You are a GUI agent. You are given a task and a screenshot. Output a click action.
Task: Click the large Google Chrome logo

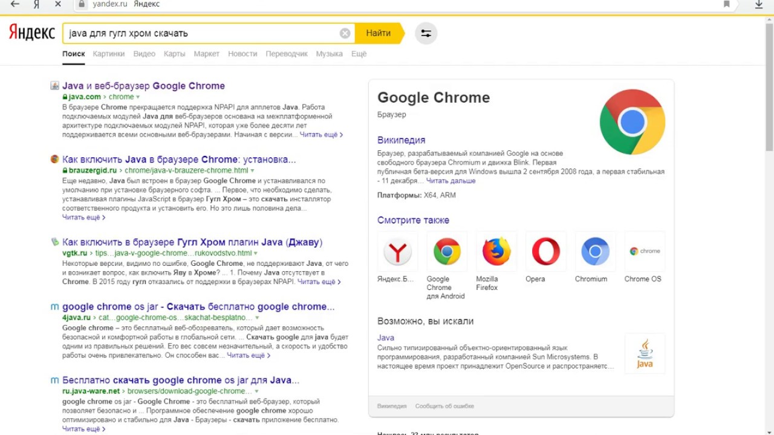[632, 122]
